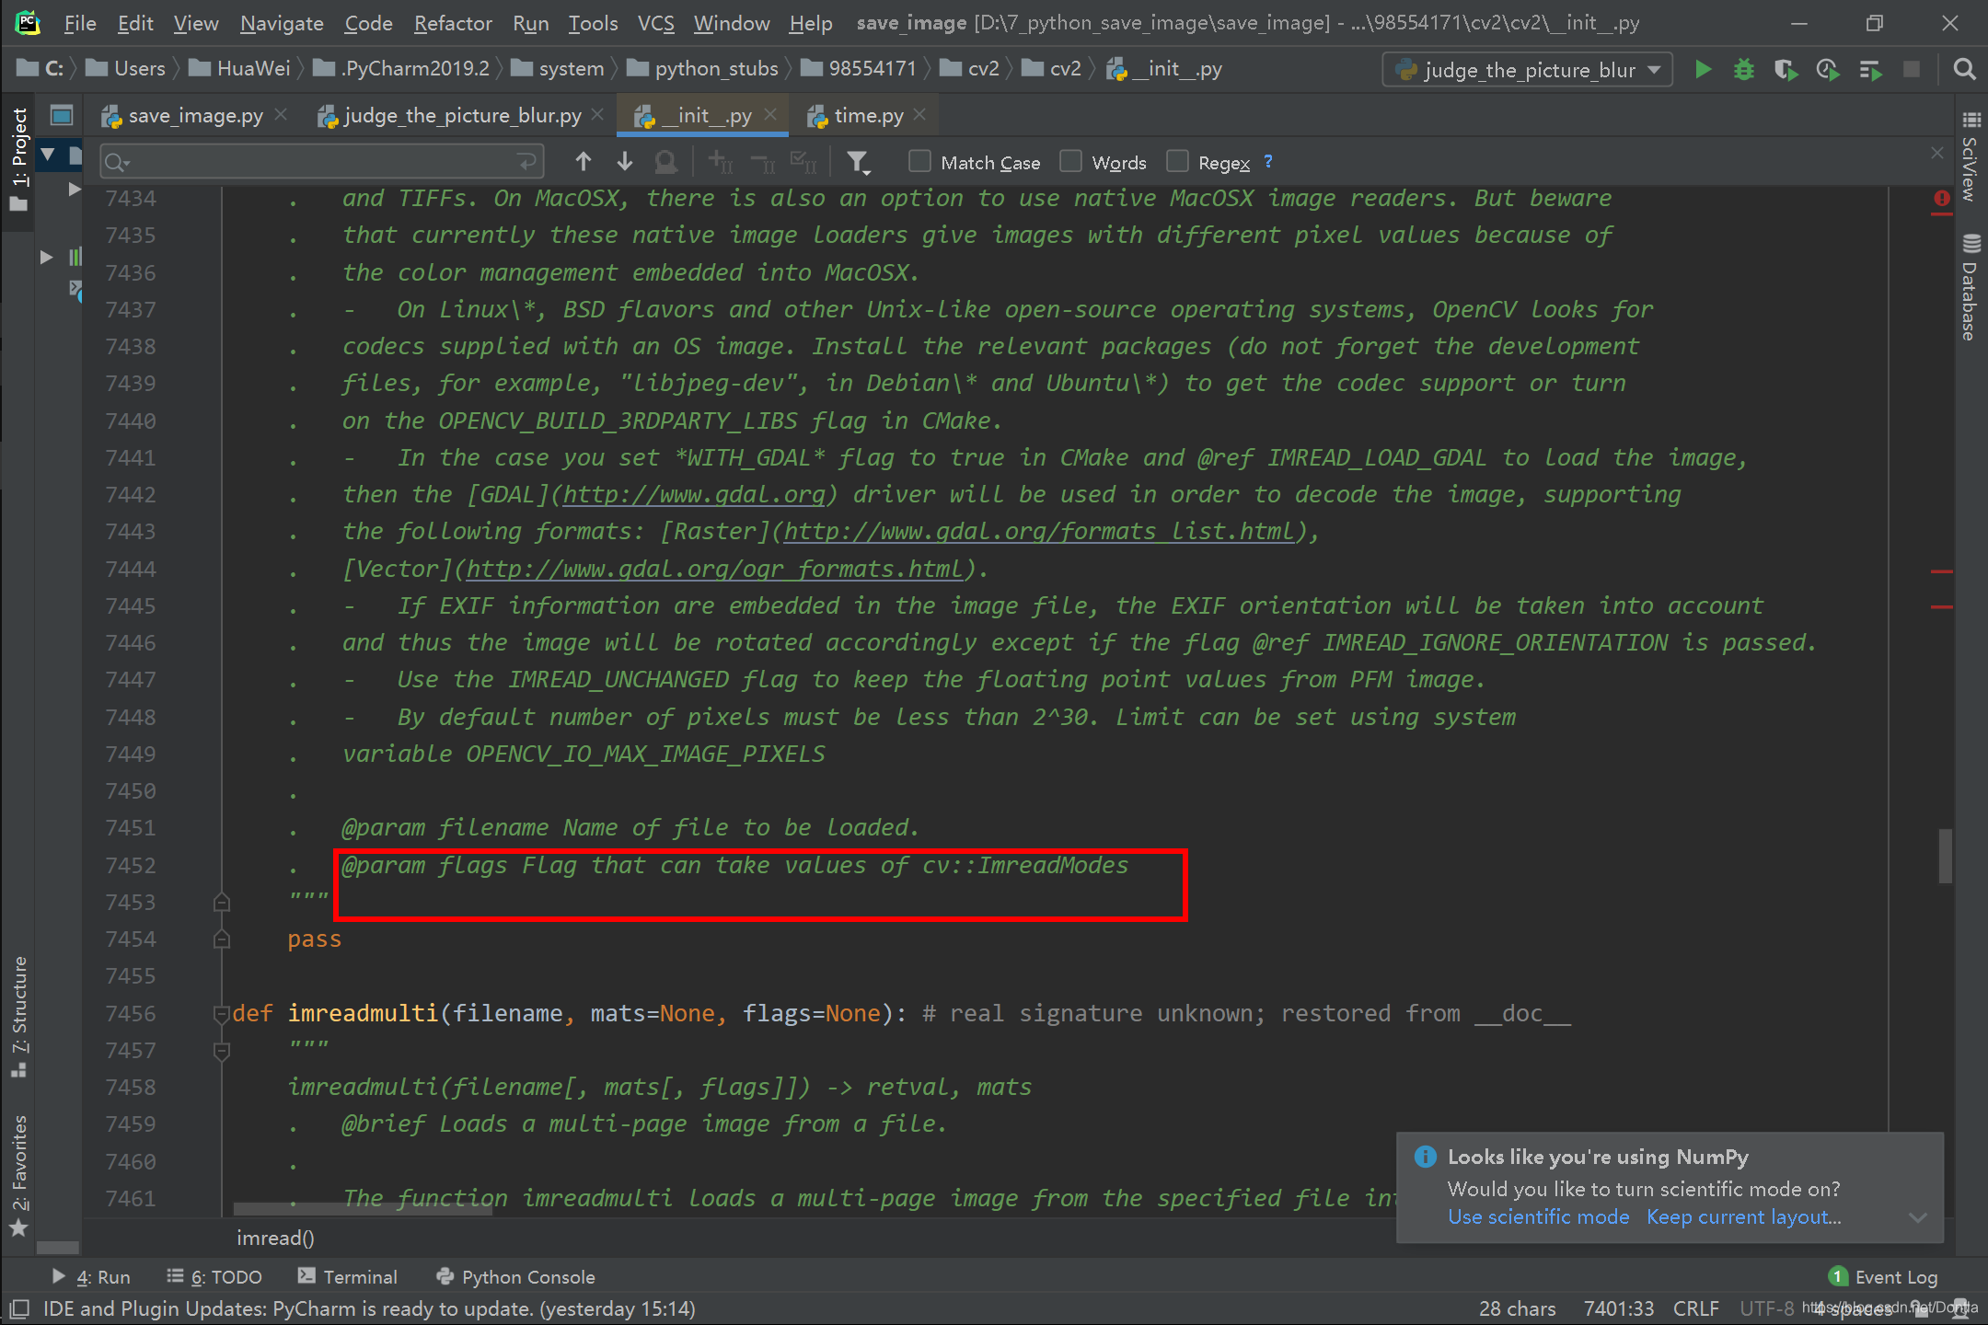The height and width of the screenshot is (1325, 1988).
Task: Start debugging with the bug icon
Action: [1743, 70]
